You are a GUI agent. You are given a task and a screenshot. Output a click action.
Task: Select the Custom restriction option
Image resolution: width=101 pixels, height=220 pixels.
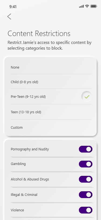tap(51, 128)
